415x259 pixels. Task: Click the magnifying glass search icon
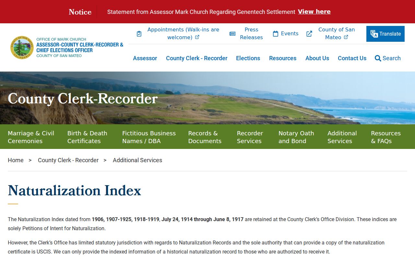click(x=378, y=58)
